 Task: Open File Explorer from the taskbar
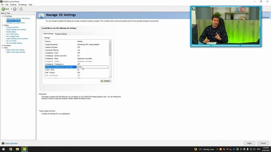pos(17,149)
